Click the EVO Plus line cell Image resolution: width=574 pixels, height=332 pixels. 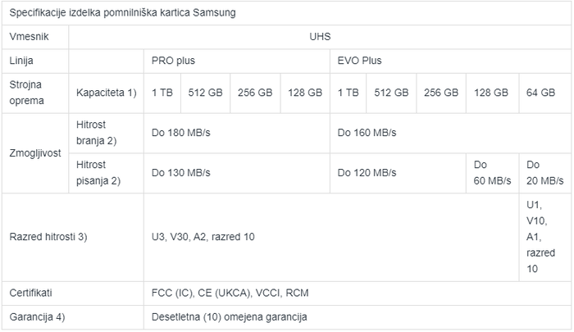click(x=359, y=61)
